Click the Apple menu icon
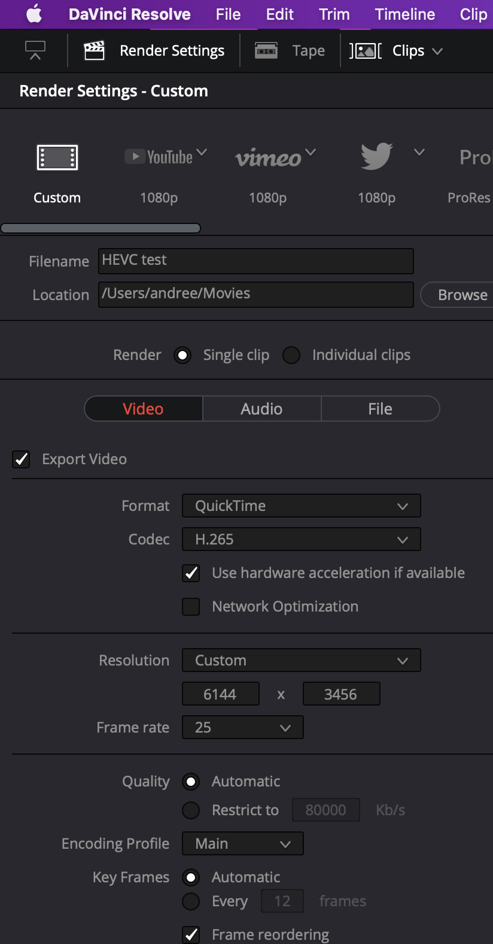Image resolution: width=493 pixels, height=944 pixels. click(34, 14)
